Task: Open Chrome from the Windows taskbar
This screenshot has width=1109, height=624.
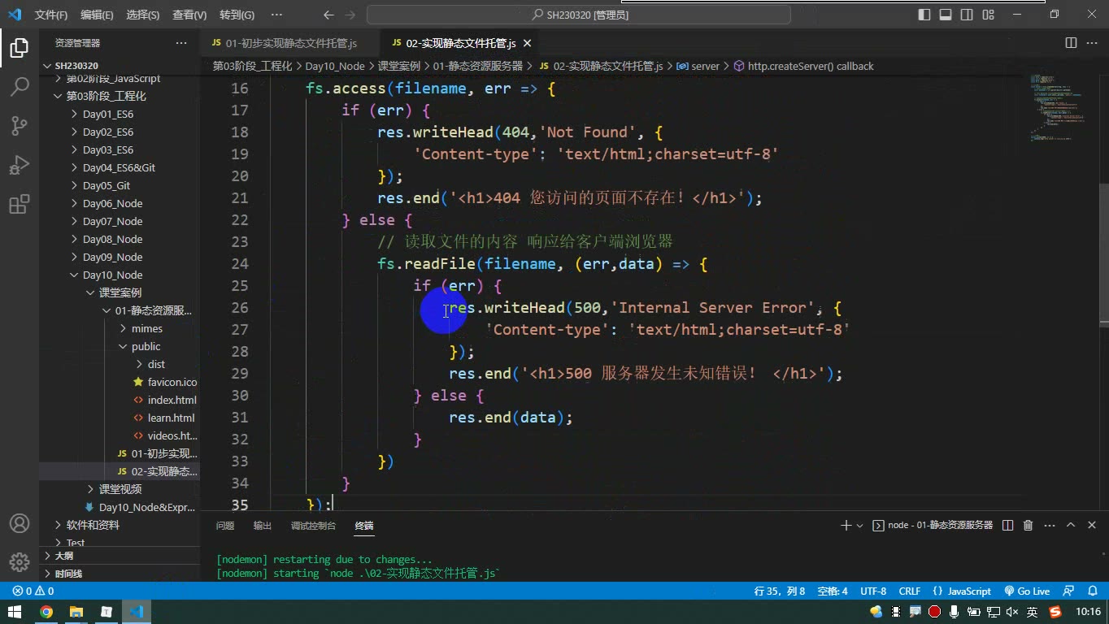Action: [46, 612]
